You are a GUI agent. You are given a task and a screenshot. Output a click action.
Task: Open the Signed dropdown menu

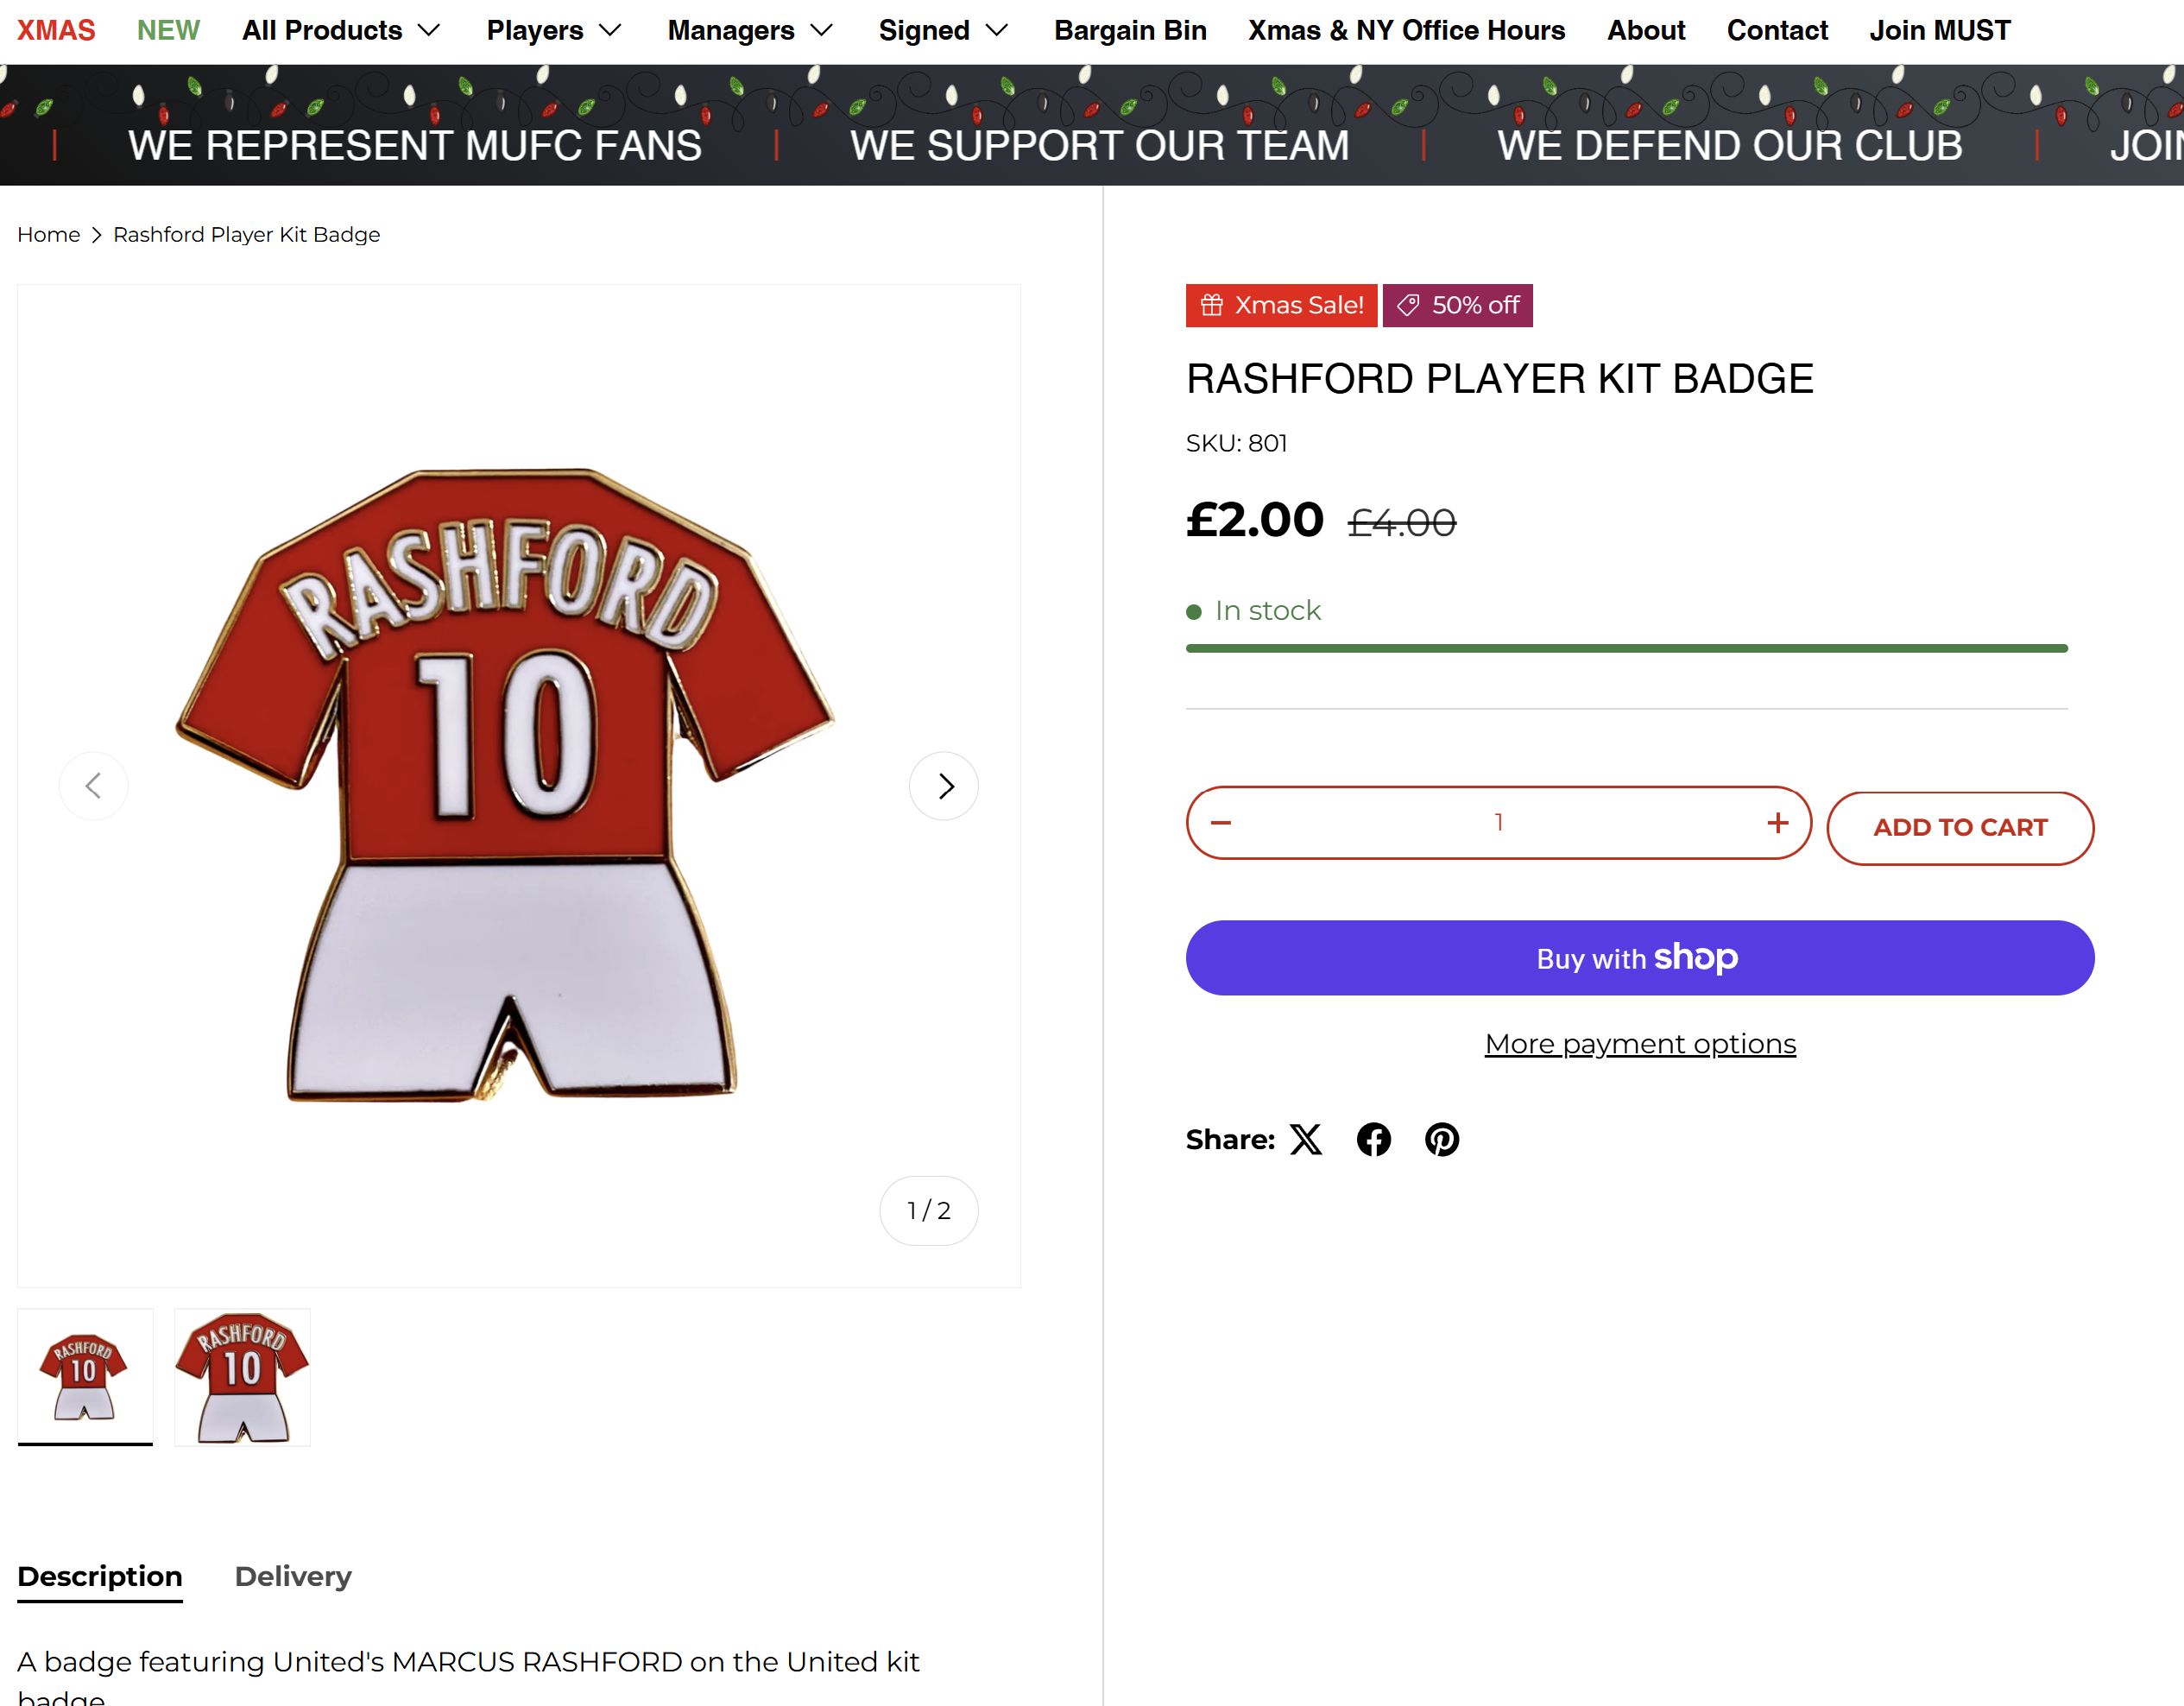[x=943, y=31]
